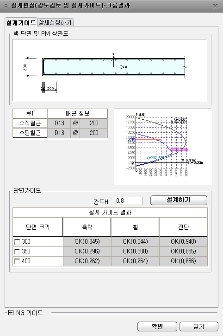Select the CK(0.296) axial result cell
The image size is (223, 336).
[x=87, y=252]
